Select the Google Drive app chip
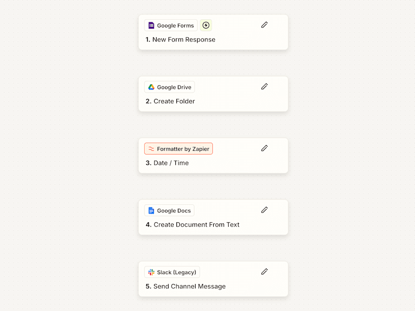This screenshot has height=311, width=415. 170,87
